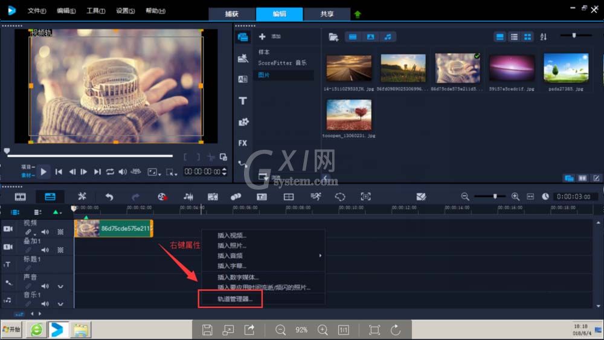Switch library to list view

[514, 37]
